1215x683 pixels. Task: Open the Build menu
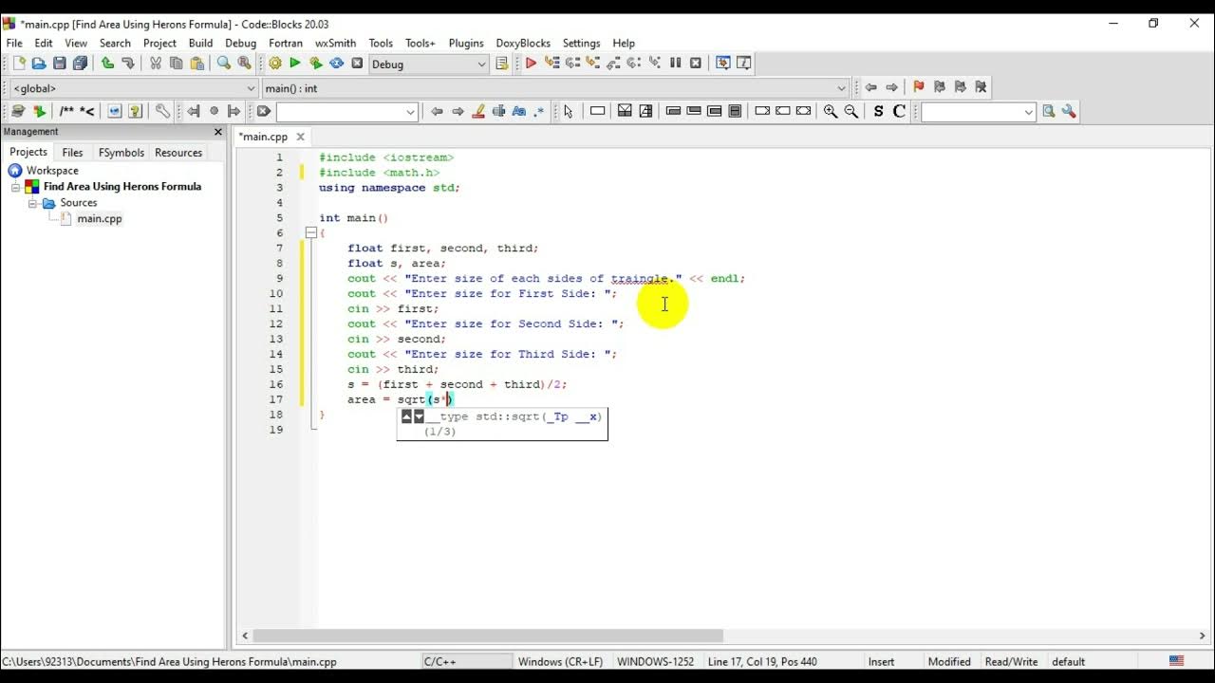(200, 43)
